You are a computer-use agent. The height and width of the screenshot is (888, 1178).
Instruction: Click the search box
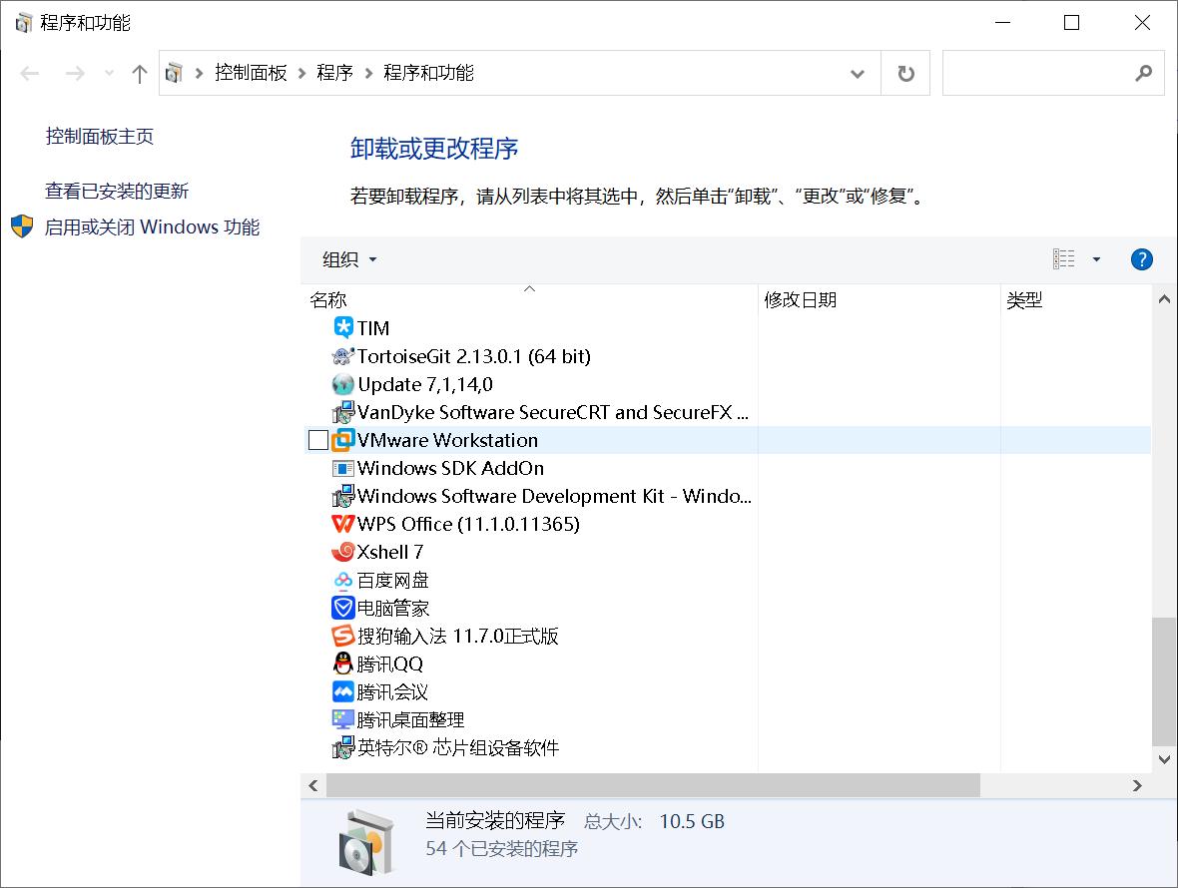pyautogui.click(x=1048, y=73)
